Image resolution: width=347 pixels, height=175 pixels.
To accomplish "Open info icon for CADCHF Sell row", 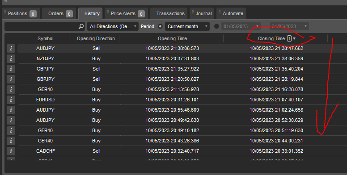I will 11,151.
